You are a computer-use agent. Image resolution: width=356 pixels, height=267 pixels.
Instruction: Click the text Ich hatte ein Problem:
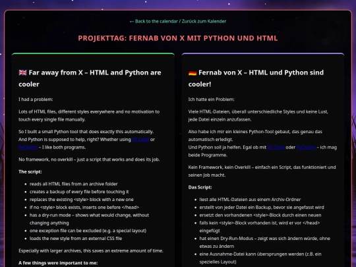tap(212, 100)
